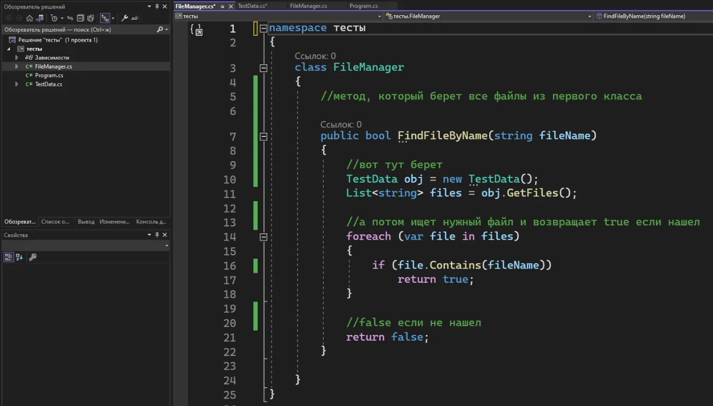Switch to the Program.cs editor tab
Viewport: 713px width, 406px height.
364,6
